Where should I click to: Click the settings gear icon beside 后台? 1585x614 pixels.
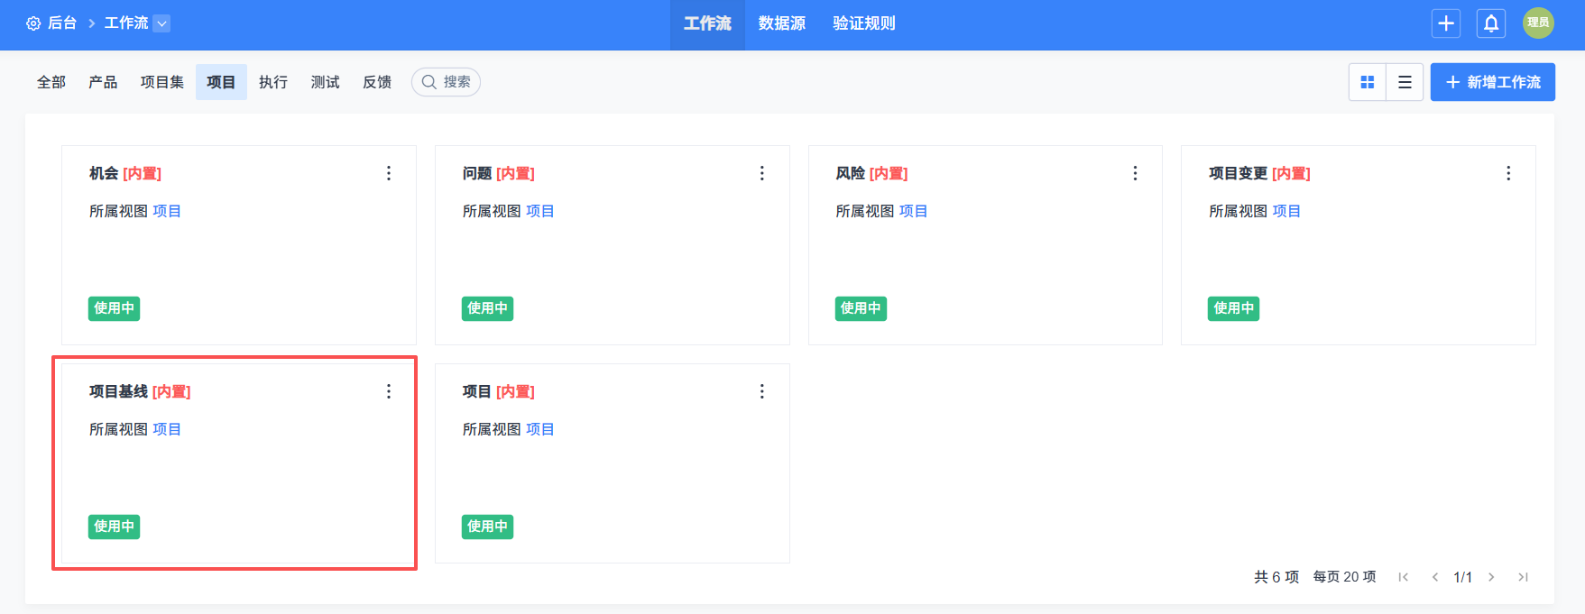(x=33, y=23)
